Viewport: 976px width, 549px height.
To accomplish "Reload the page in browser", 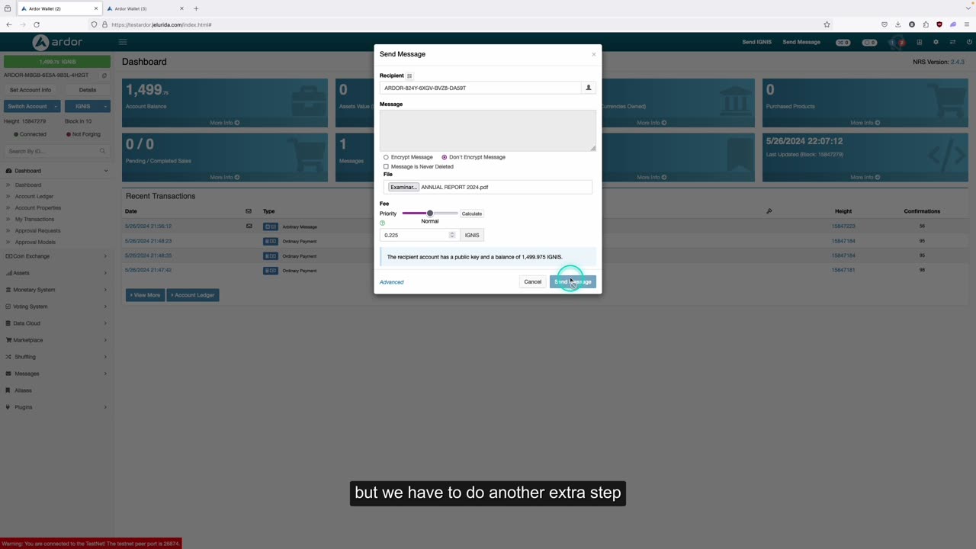I will click(x=36, y=24).
